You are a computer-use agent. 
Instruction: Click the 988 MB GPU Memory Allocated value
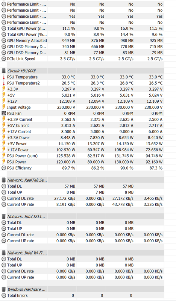point(126,41)
